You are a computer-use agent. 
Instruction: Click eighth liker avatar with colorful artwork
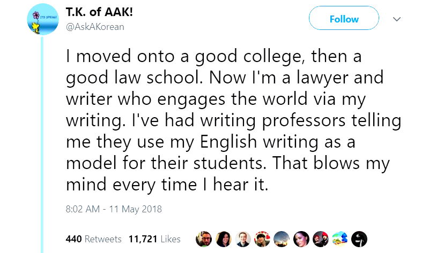(x=339, y=239)
